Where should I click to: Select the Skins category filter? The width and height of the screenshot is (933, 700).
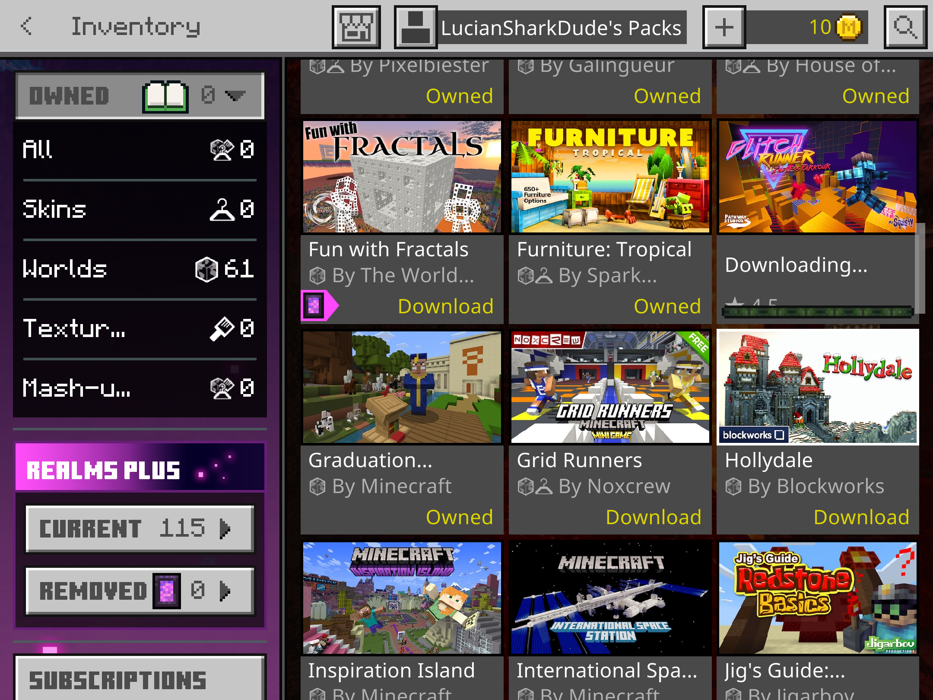click(x=139, y=209)
